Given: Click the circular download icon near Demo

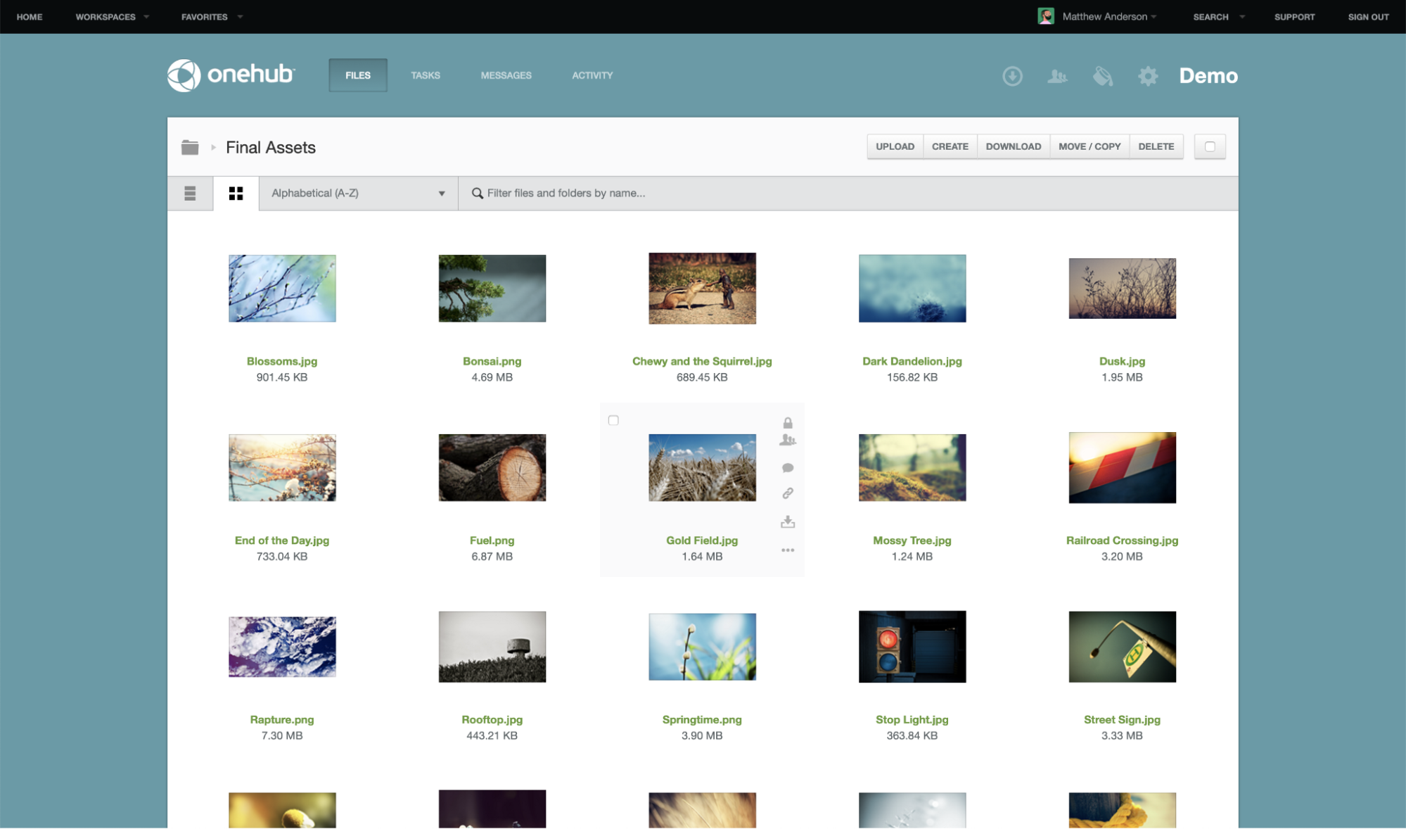Looking at the screenshot, I should click(1012, 76).
